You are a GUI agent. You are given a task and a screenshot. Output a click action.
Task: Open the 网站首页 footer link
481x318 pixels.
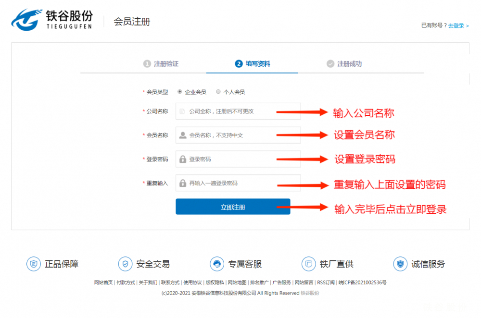point(103,282)
